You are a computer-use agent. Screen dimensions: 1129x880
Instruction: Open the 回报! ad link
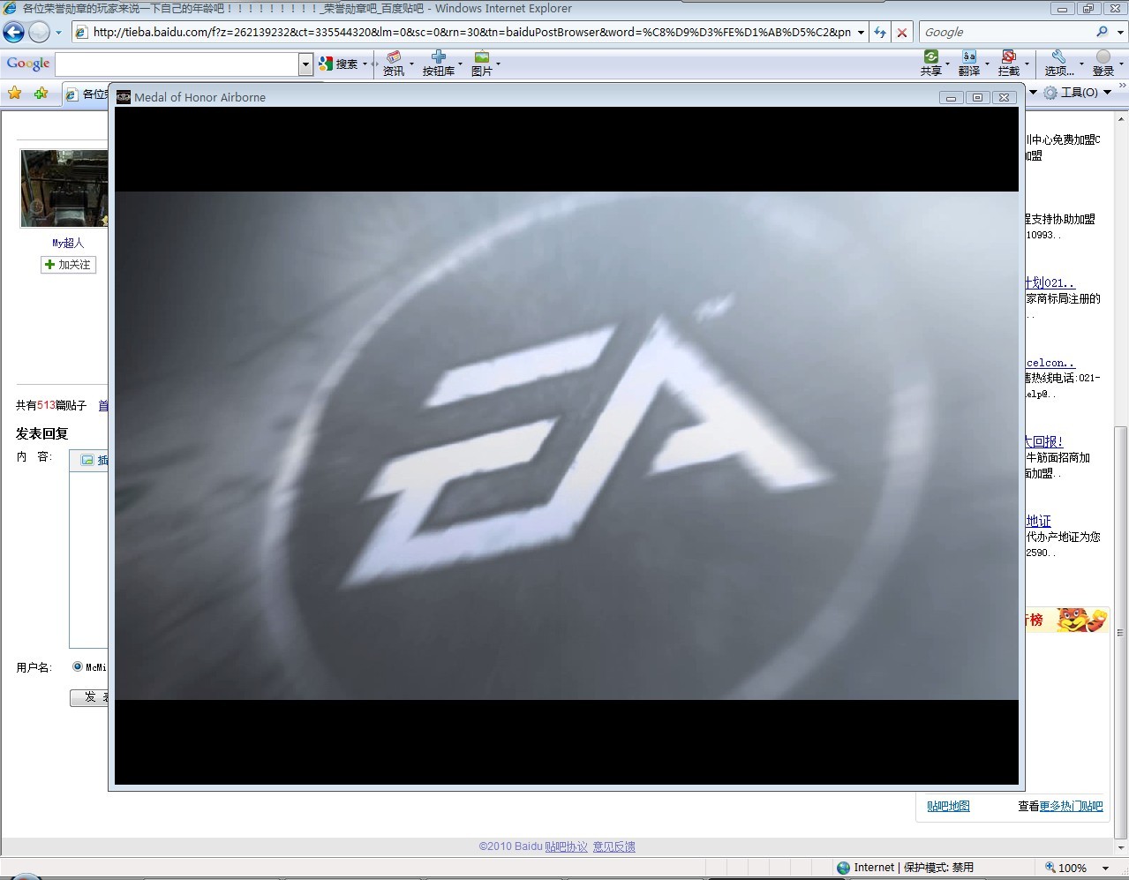[1044, 441]
